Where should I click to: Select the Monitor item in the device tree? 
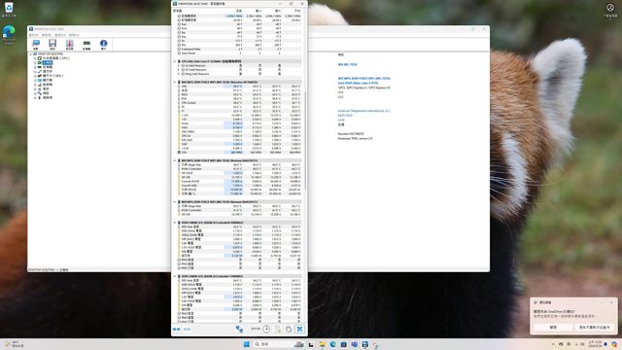pos(48,80)
